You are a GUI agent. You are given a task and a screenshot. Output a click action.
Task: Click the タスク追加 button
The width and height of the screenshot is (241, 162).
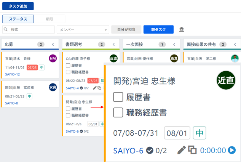click(x=18, y=6)
